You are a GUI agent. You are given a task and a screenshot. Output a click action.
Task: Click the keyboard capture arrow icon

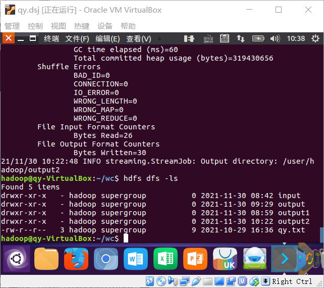265,281
